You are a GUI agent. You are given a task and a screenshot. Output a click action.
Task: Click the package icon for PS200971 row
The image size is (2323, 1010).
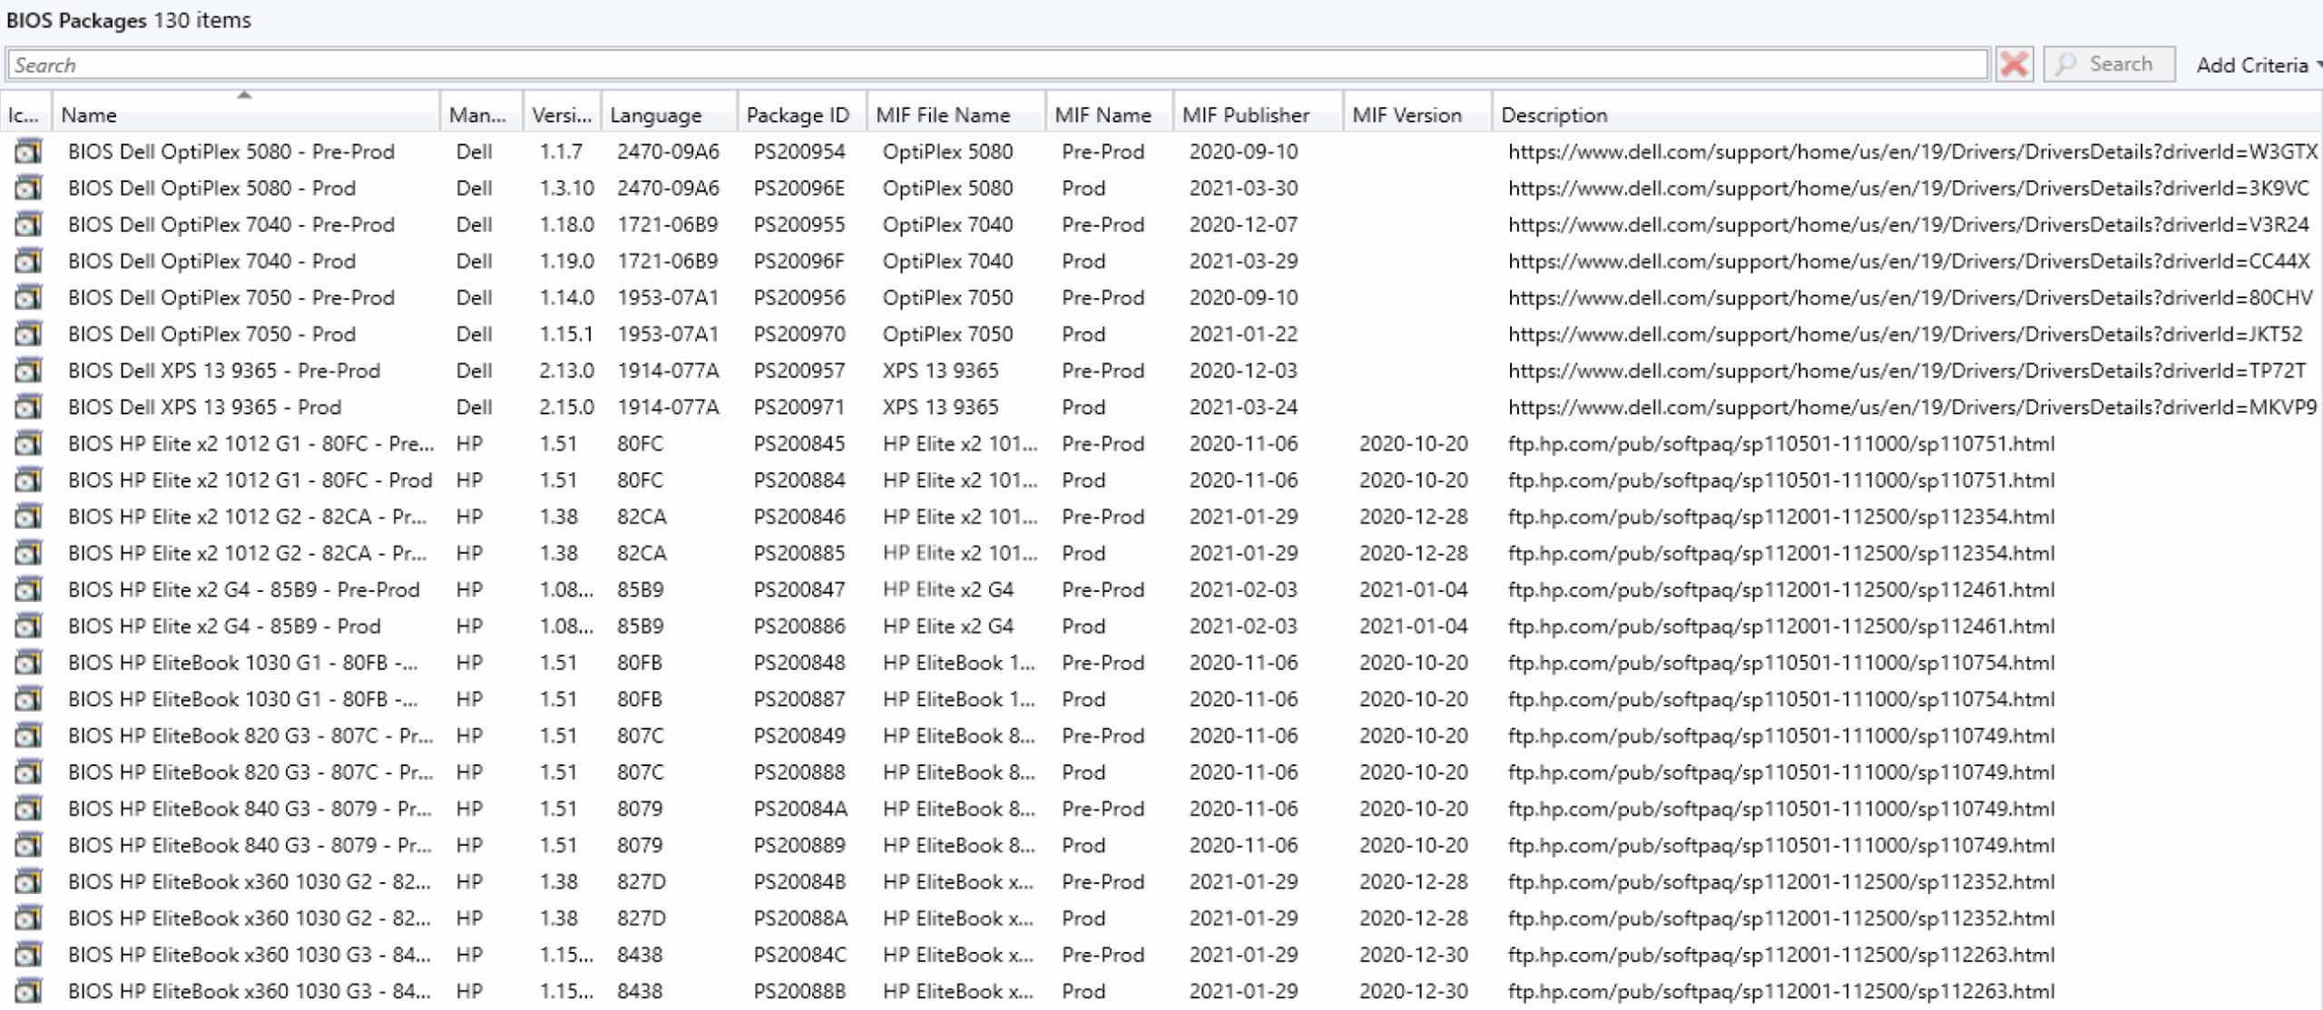[x=28, y=407]
